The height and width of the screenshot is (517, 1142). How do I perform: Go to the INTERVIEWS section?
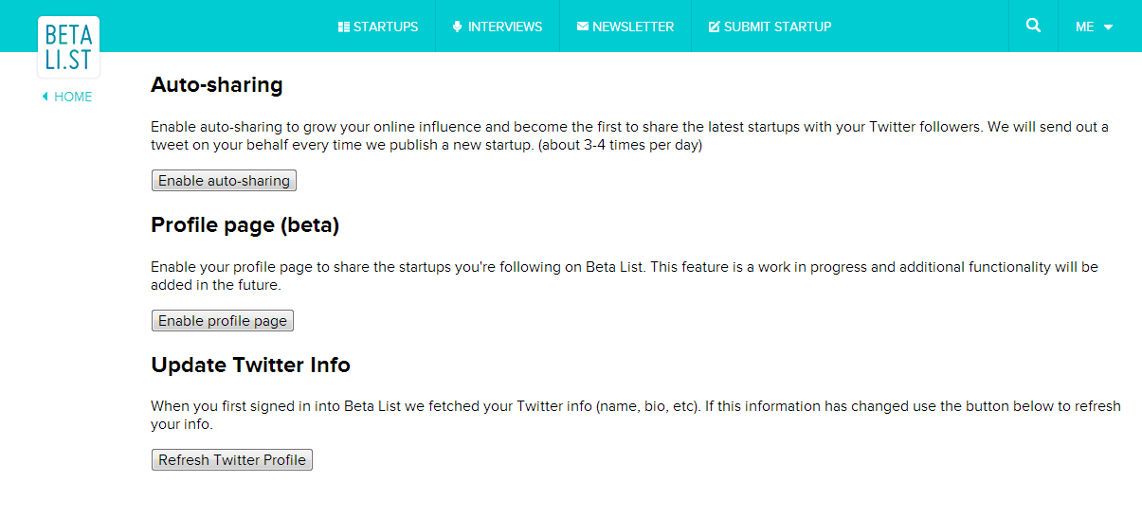[x=505, y=27]
